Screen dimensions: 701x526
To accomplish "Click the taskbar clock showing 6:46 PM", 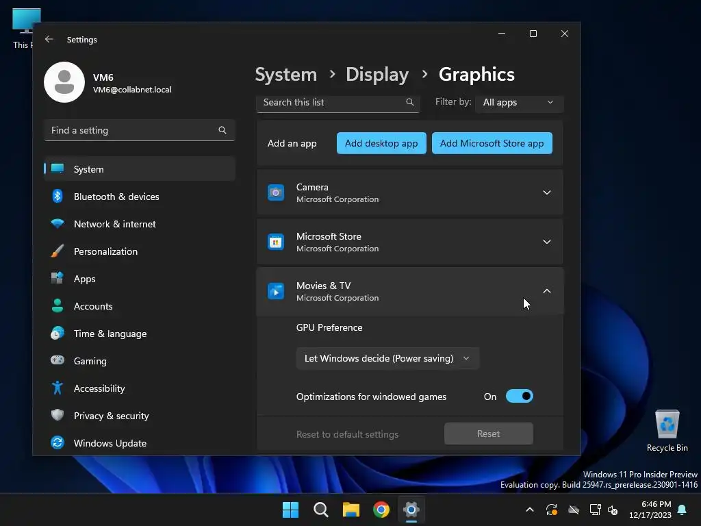I will (650, 510).
